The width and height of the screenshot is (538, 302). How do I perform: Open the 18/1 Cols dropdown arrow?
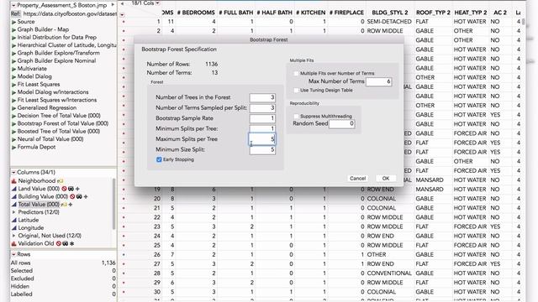(x=157, y=3)
